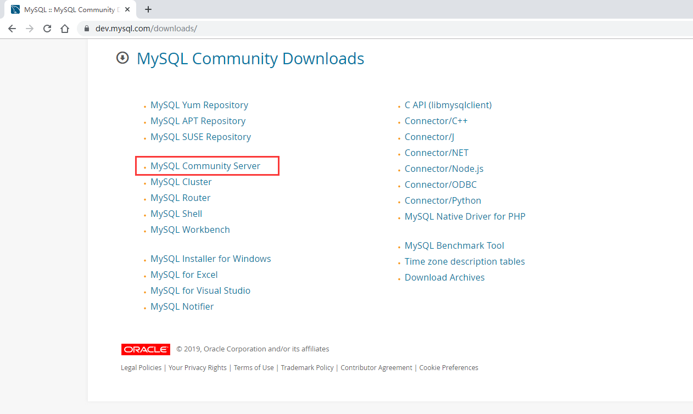
Task: Open Connector/ODBC download link
Action: (441, 184)
